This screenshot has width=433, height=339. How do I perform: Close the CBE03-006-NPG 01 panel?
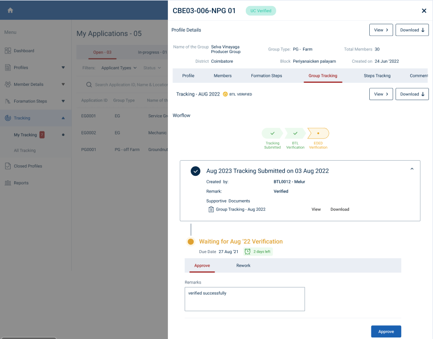pyautogui.click(x=424, y=11)
